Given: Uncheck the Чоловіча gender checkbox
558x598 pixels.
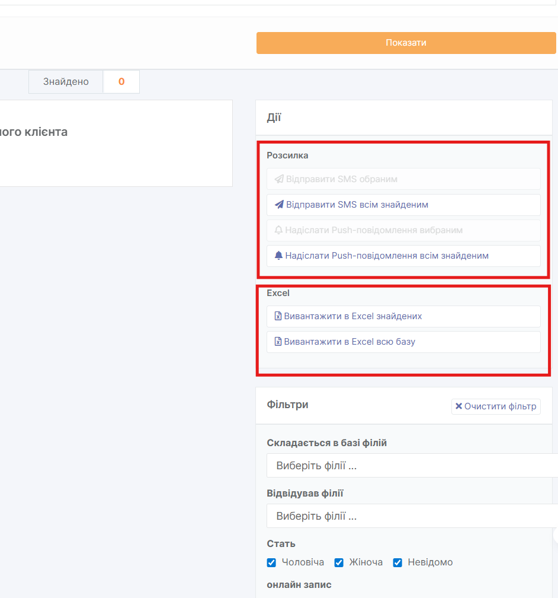Looking at the screenshot, I should 272,562.
